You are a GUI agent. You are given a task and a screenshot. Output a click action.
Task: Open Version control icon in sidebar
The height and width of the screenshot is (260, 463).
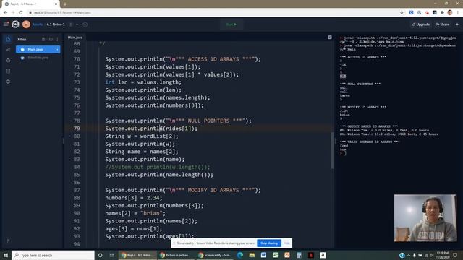[8, 50]
